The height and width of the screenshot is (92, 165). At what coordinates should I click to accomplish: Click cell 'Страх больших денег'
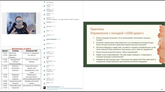pos(31,69)
